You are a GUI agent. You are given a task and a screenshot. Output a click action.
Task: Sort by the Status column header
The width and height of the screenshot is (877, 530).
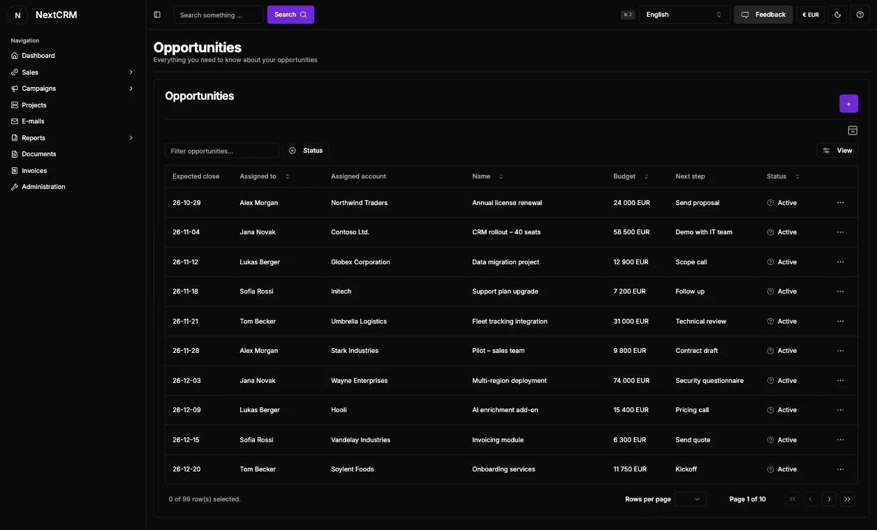coord(783,176)
